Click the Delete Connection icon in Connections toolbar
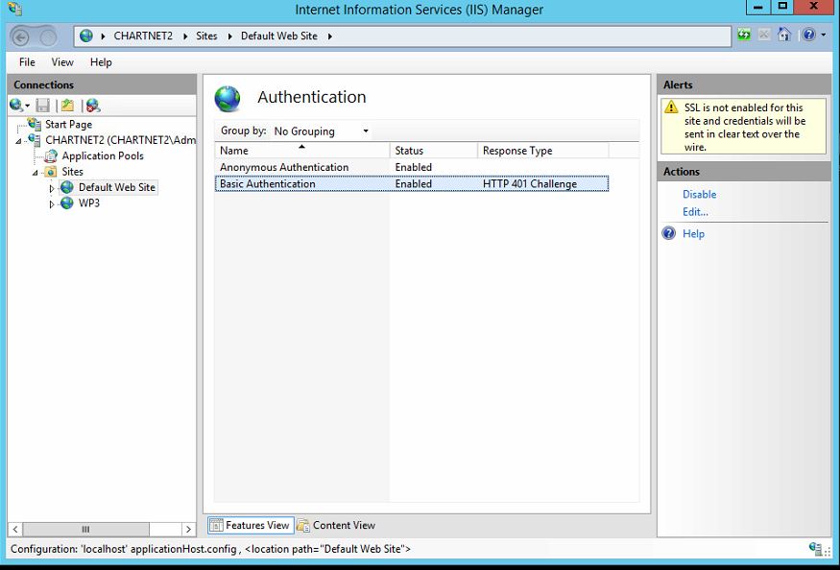The height and width of the screenshot is (570, 840). pos(93,106)
